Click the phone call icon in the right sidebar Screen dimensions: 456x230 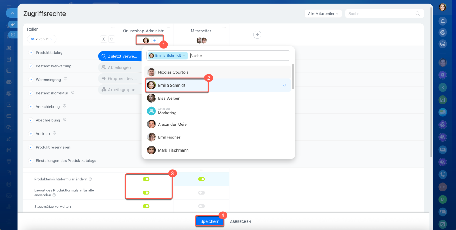(442, 174)
